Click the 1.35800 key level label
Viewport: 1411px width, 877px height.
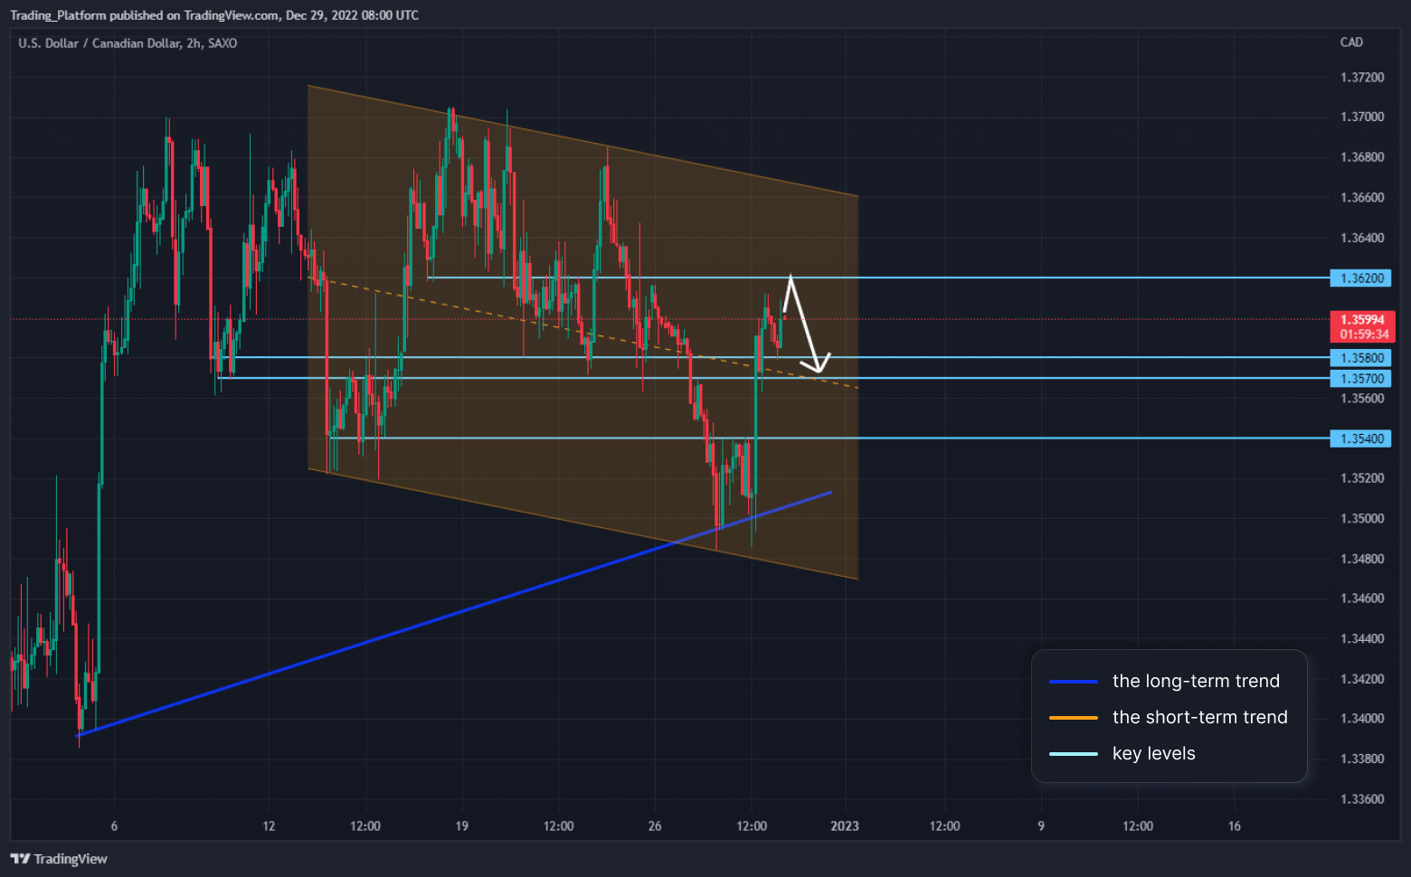pyautogui.click(x=1360, y=358)
